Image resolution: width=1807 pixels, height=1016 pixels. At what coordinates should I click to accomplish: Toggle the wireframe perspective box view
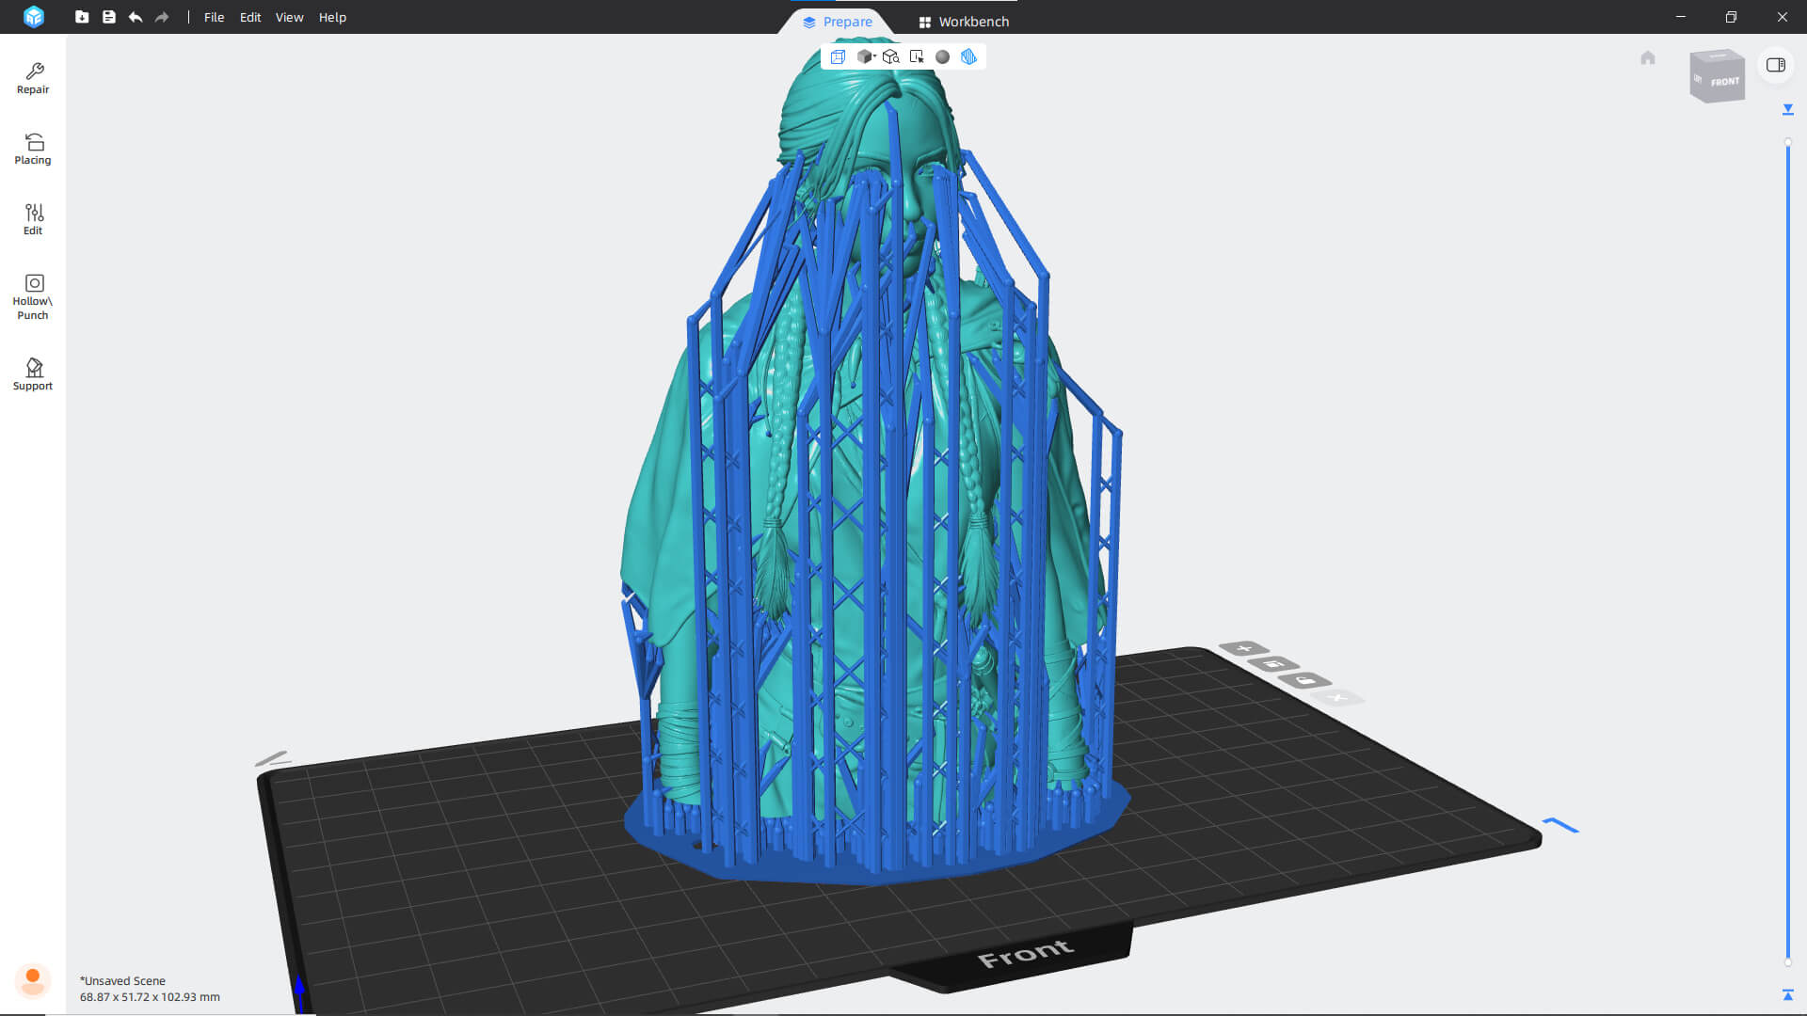(838, 56)
